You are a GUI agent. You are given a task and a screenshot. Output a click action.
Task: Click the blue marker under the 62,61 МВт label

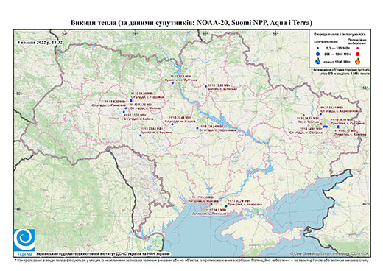pyautogui.click(x=320, y=114)
